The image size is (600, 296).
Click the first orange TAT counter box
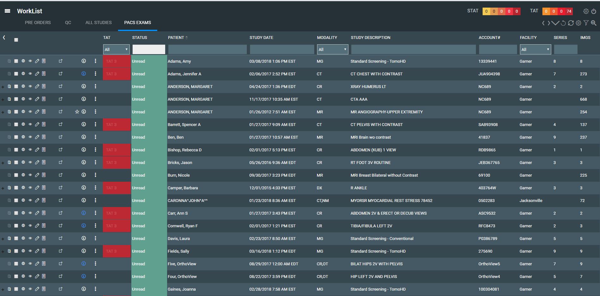point(546,11)
